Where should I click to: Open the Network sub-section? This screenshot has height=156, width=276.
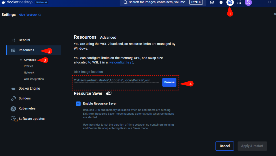[x=29, y=73]
